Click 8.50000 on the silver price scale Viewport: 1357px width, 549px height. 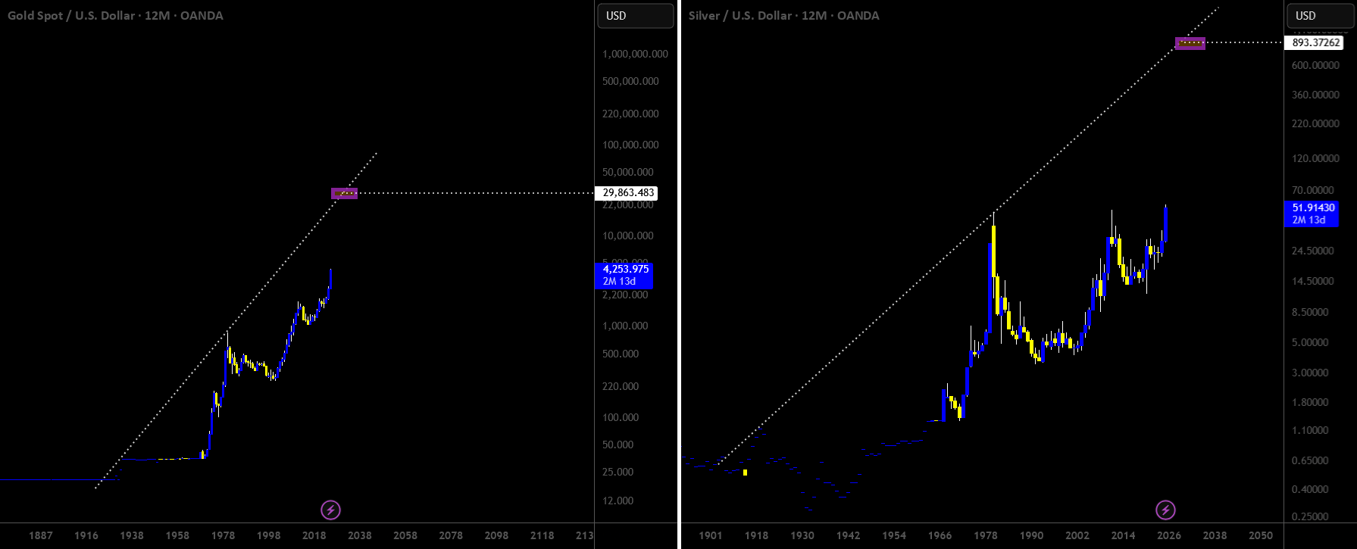coord(1310,312)
